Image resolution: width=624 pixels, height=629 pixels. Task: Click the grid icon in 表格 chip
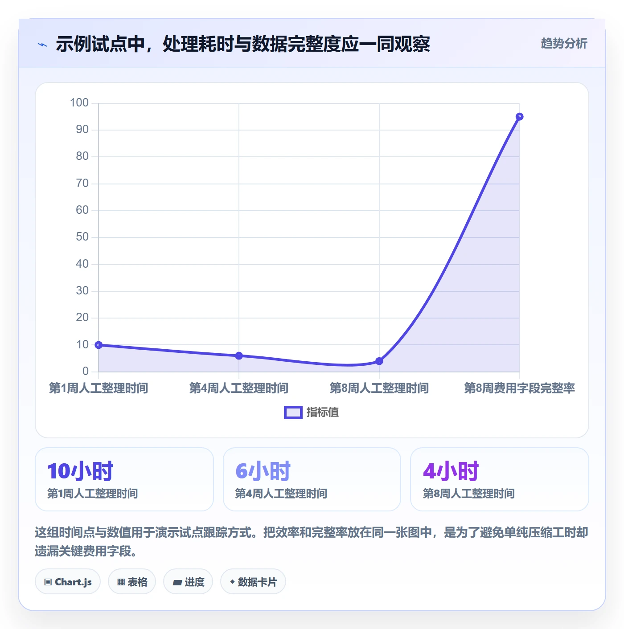121,582
